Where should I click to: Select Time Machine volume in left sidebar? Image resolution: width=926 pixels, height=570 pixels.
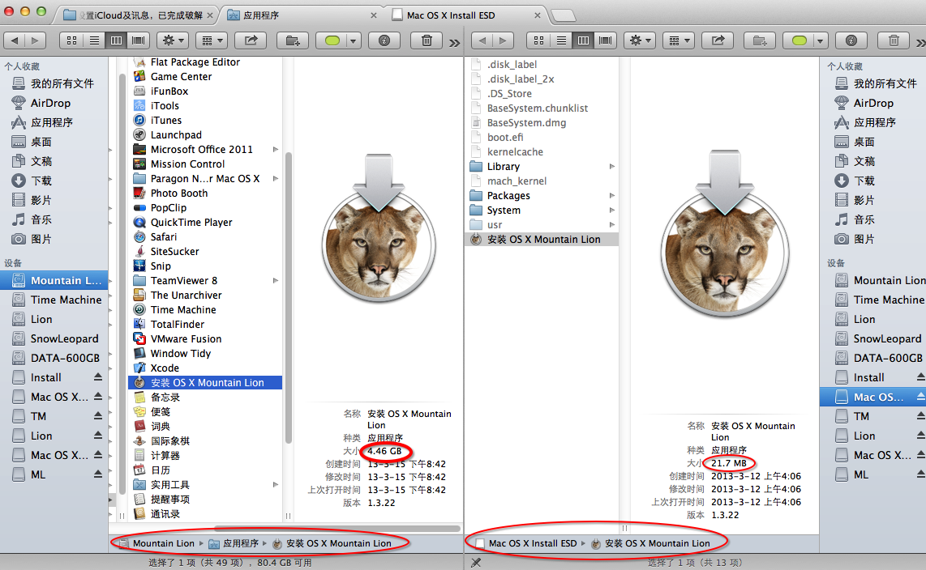[x=66, y=300]
